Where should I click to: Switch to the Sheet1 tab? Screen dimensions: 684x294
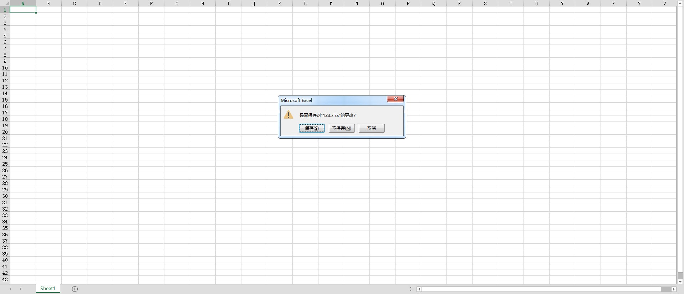click(x=48, y=289)
